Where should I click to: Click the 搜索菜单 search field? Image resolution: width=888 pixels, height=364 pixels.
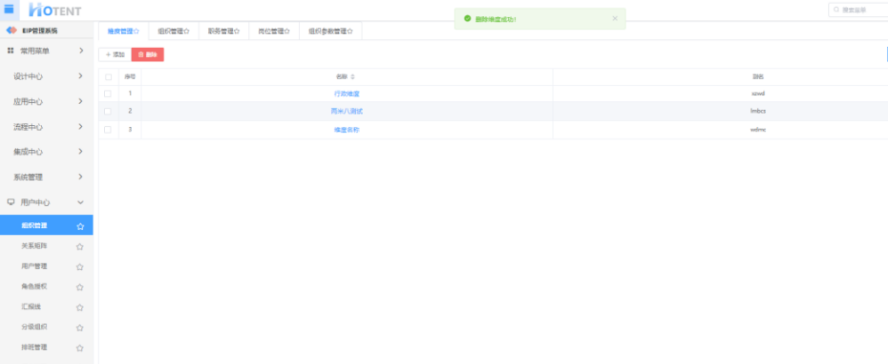(x=859, y=10)
